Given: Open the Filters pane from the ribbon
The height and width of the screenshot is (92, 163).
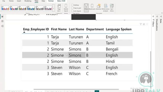Looking at the screenshot, I should coord(86,8).
